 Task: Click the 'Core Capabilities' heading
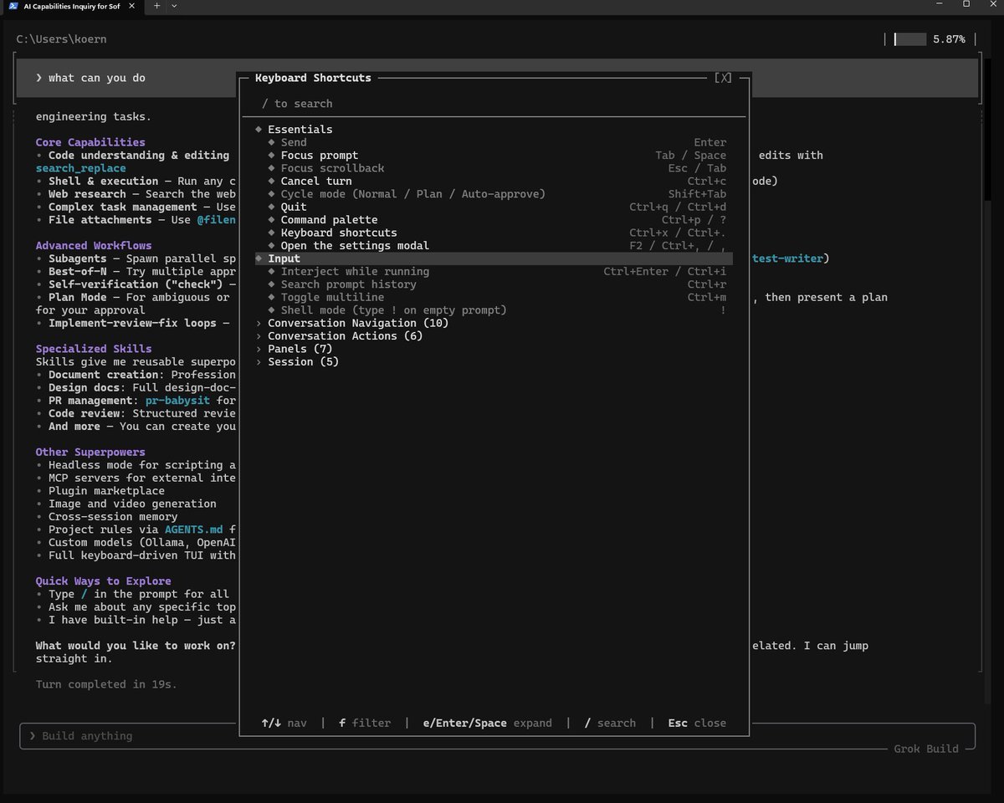[x=90, y=142]
